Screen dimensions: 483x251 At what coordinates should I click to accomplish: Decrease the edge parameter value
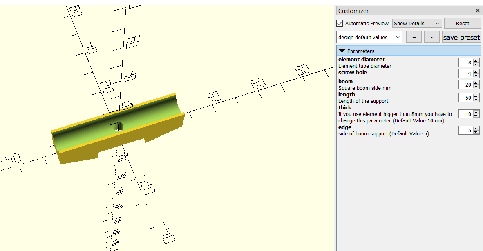[476, 132]
